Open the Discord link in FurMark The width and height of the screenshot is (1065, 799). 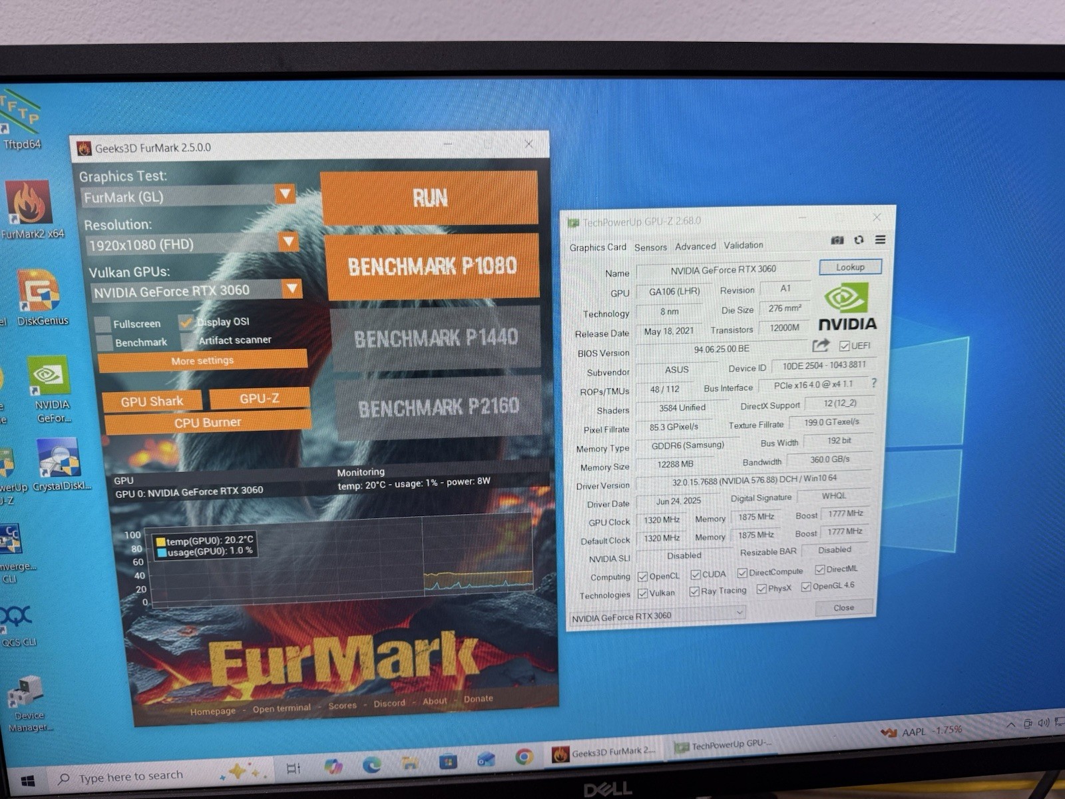pos(389,703)
